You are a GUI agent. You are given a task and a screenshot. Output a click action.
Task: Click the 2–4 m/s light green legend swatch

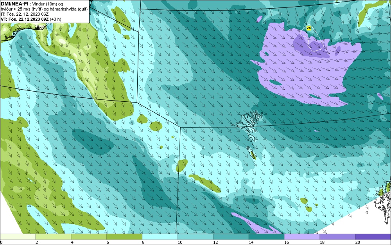(x=53, y=236)
